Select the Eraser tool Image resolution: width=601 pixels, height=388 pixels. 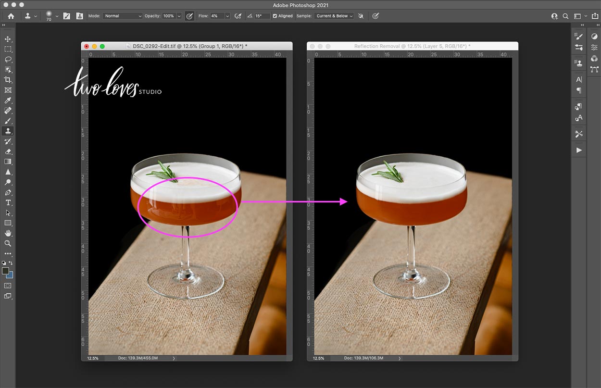(8, 151)
